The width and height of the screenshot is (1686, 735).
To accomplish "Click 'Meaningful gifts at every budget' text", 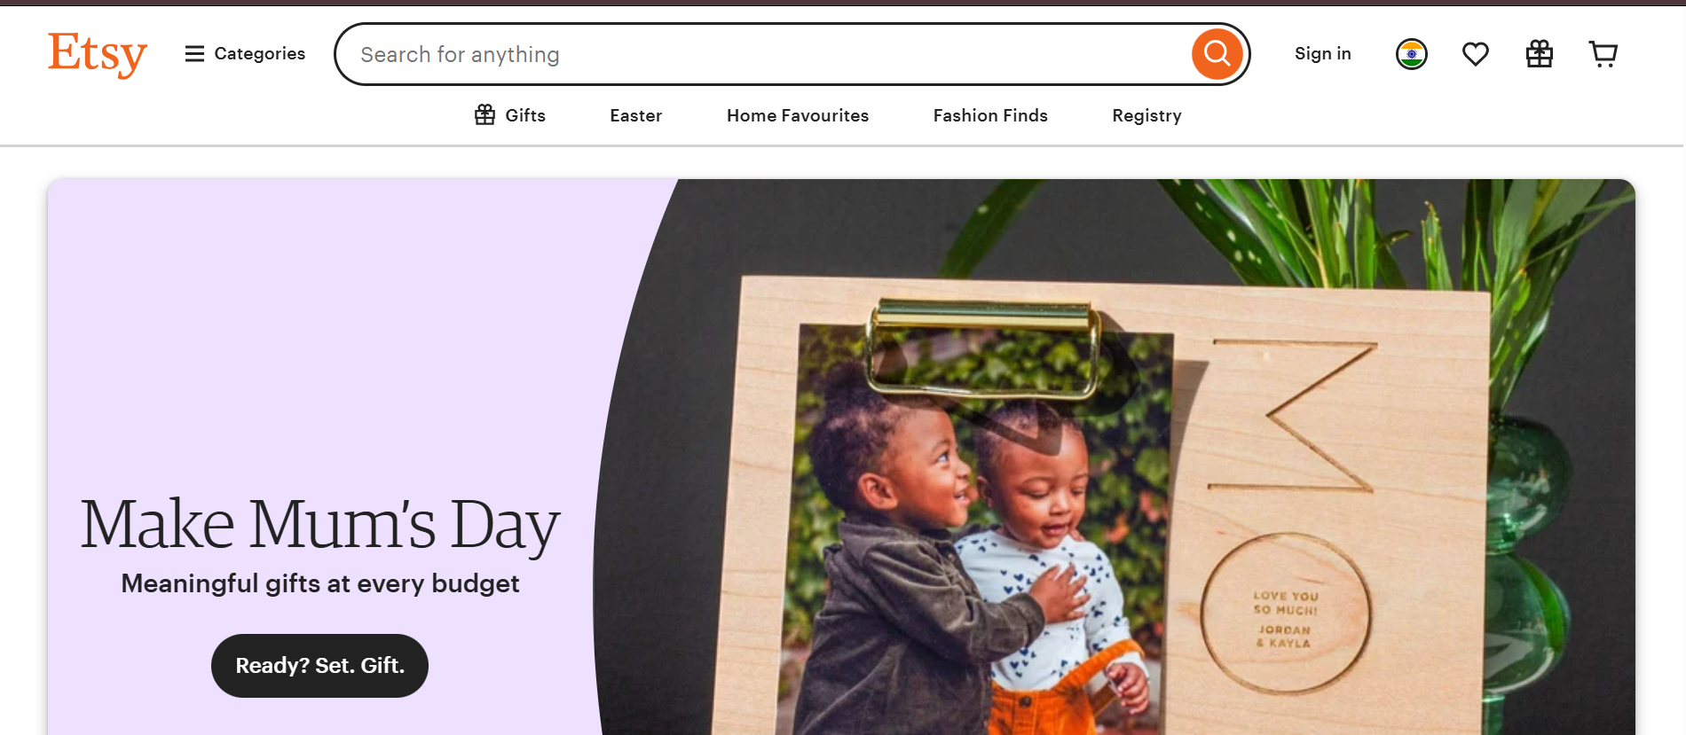I will 319,583.
